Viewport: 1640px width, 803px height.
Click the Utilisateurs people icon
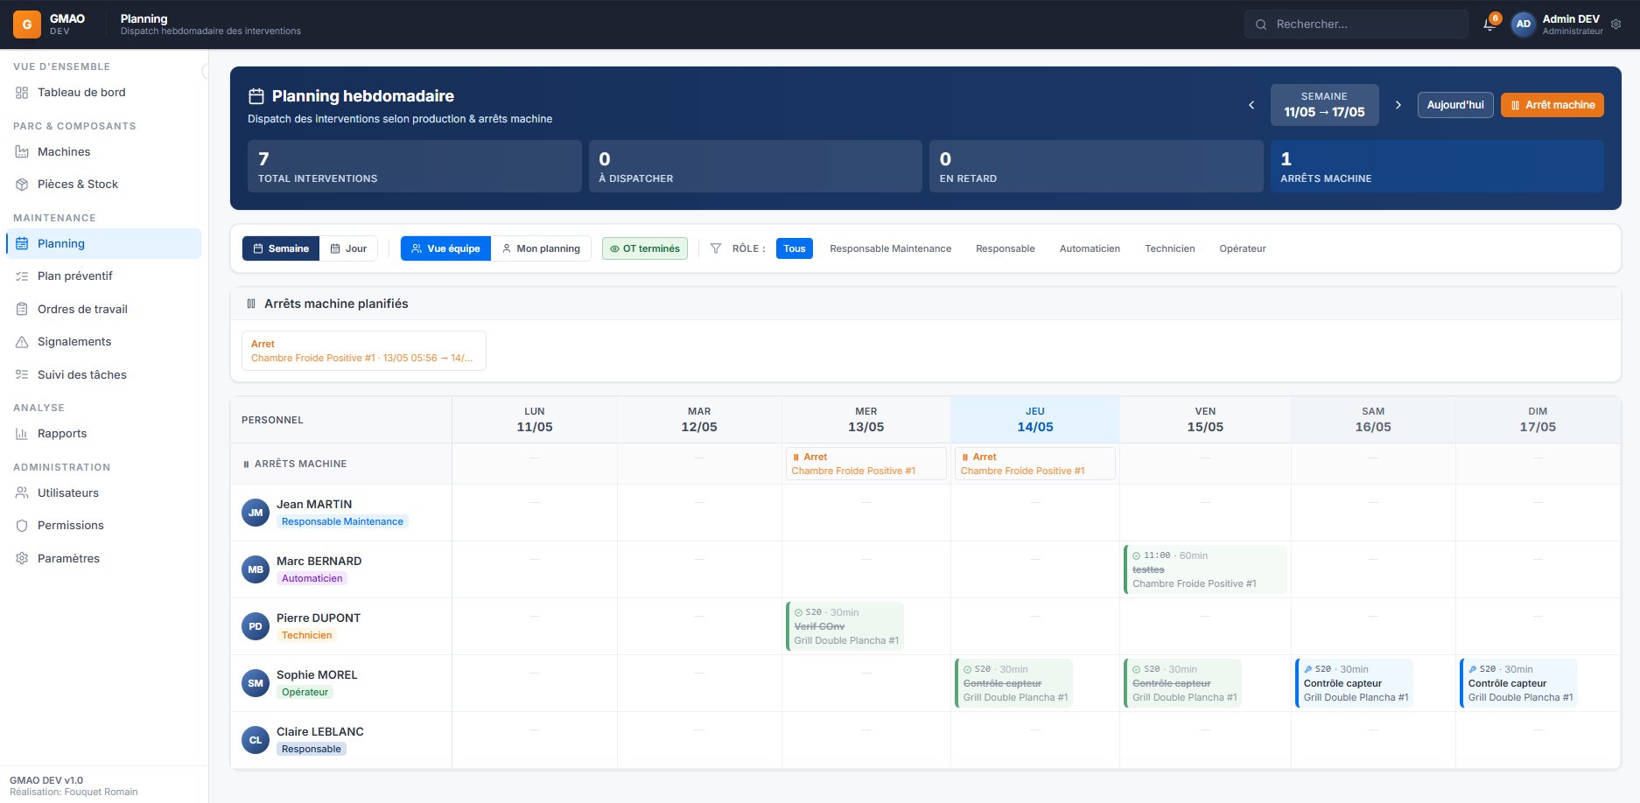tap(22, 493)
